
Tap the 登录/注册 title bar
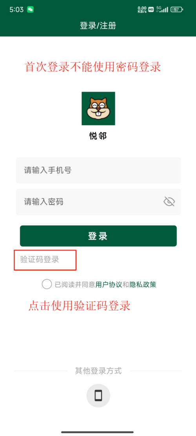(98, 26)
